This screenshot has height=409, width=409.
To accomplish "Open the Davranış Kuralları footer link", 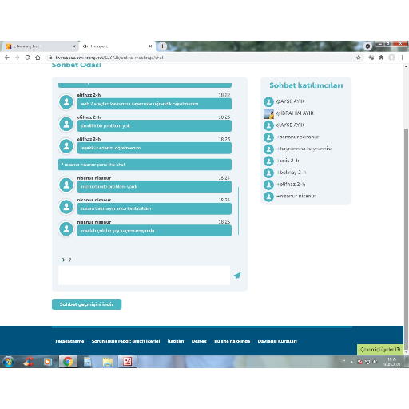I will point(277,341).
